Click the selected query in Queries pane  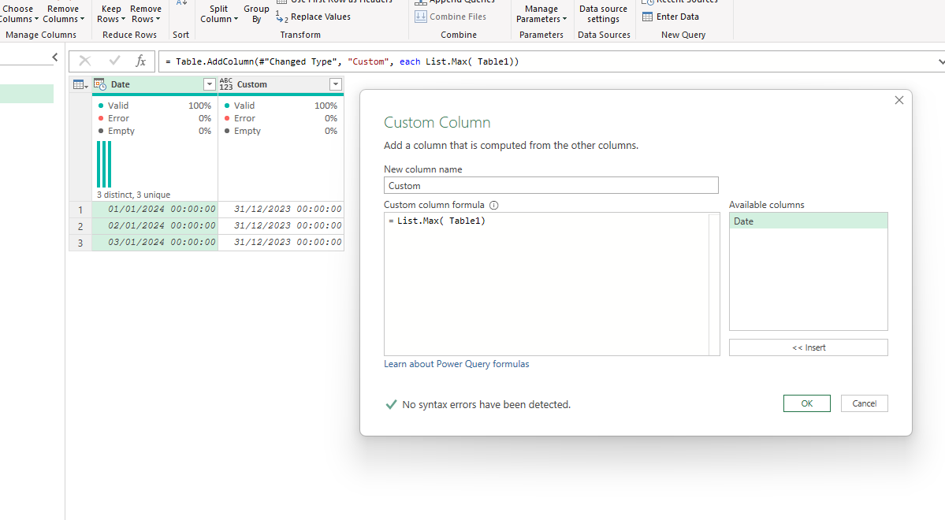coord(27,94)
